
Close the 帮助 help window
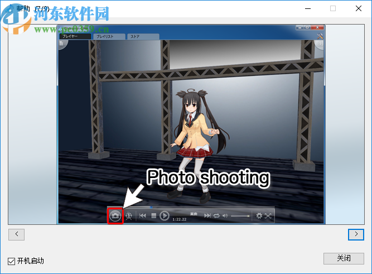359,8
